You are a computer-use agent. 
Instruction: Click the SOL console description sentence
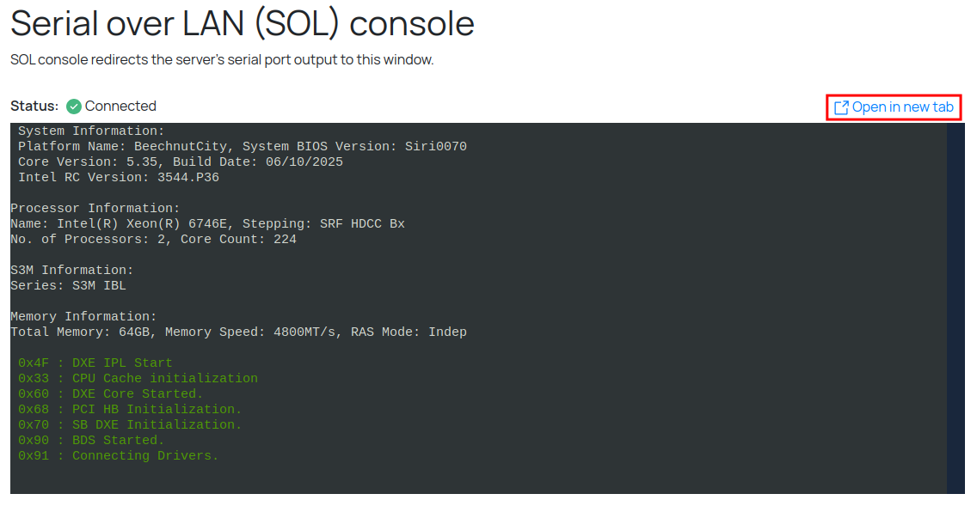(x=222, y=60)
